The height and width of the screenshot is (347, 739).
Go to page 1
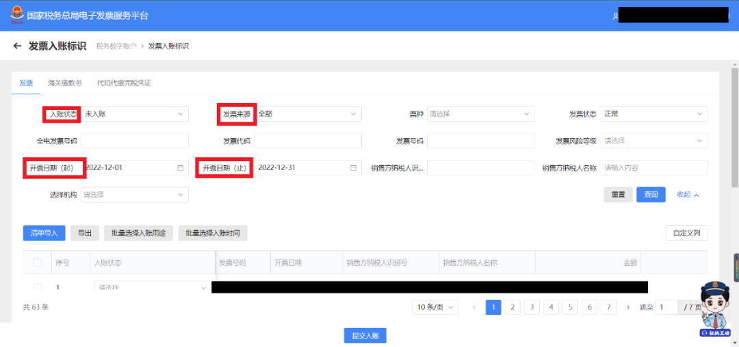[x=493, y=307]
